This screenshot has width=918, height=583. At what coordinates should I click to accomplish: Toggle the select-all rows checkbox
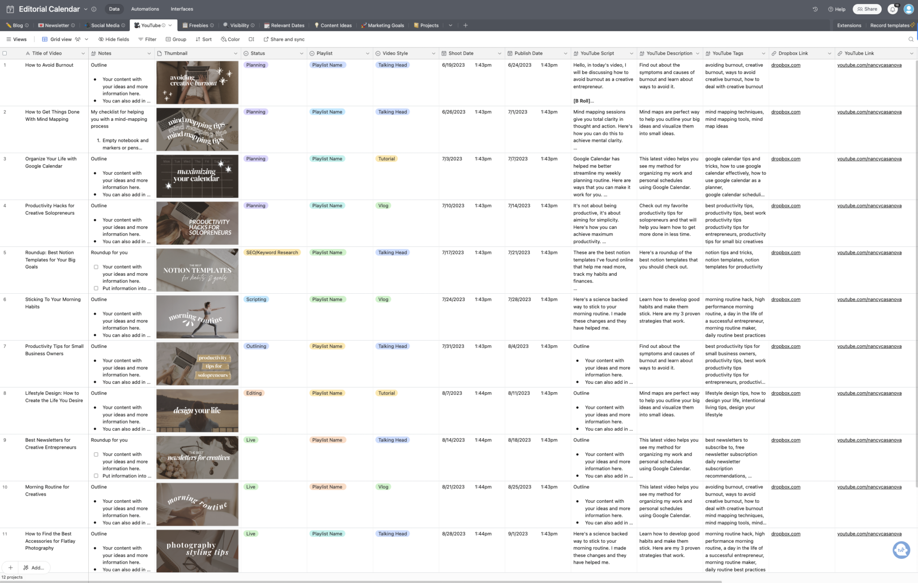5,53
